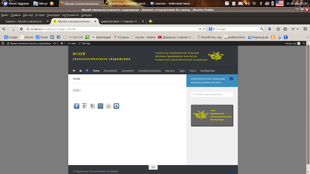
Task: Reload the page with the refresh icon
Action: [204, 29]
